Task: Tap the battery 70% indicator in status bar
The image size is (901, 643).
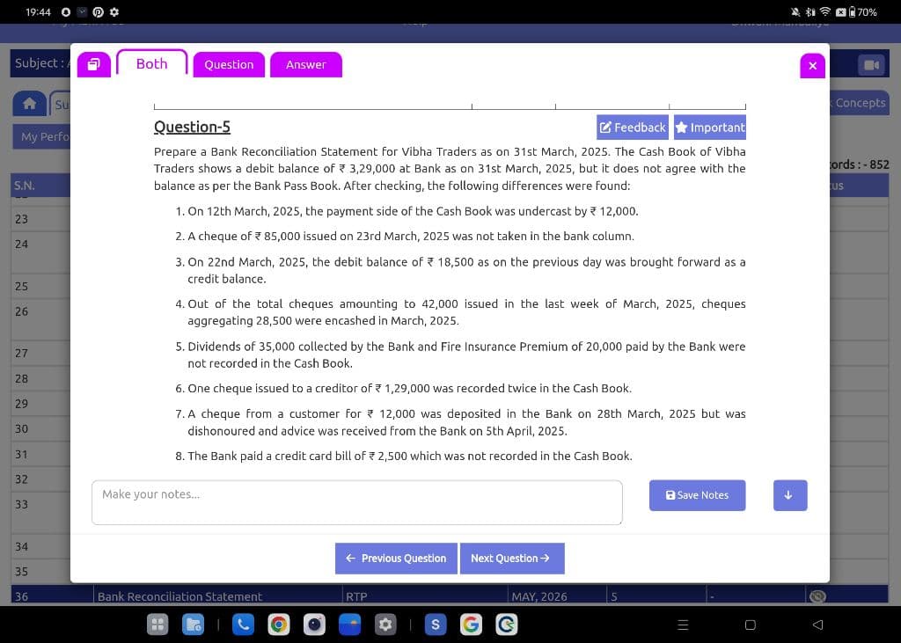Action: [x=863, y=11]
